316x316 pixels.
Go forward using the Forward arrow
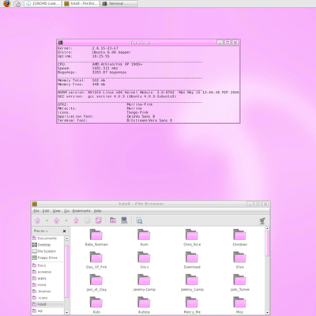click(x=57, y=220)
